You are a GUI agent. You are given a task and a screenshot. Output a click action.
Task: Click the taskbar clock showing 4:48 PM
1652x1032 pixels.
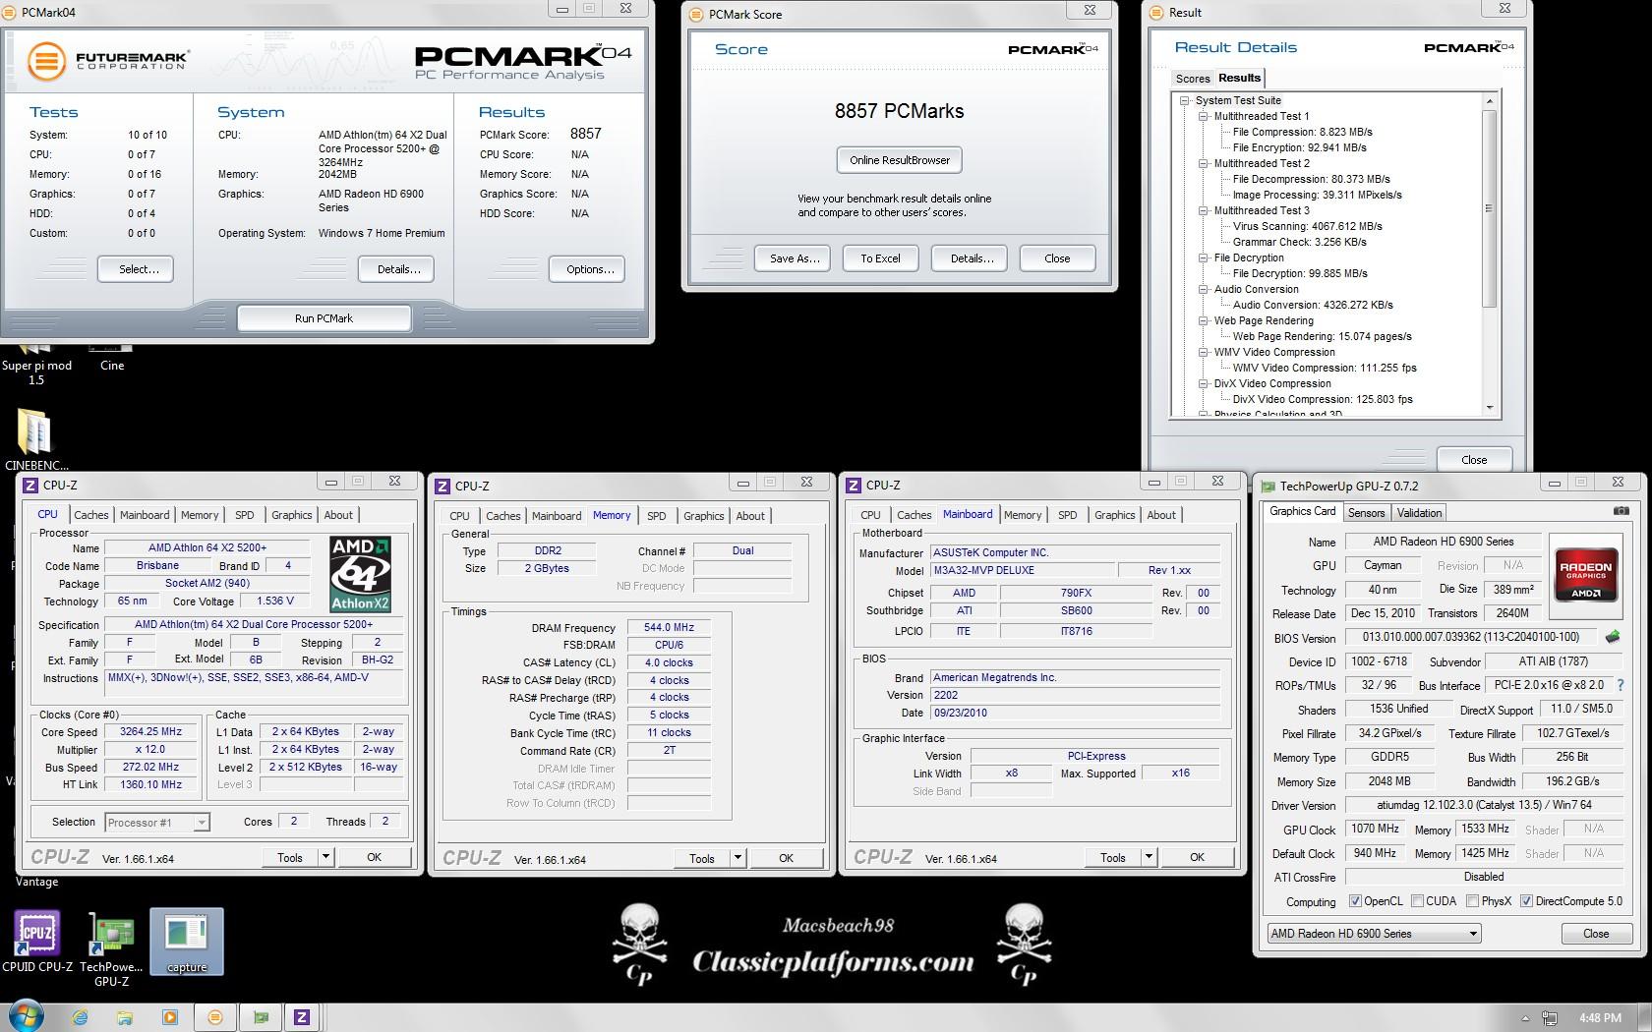[1600, 1018]
